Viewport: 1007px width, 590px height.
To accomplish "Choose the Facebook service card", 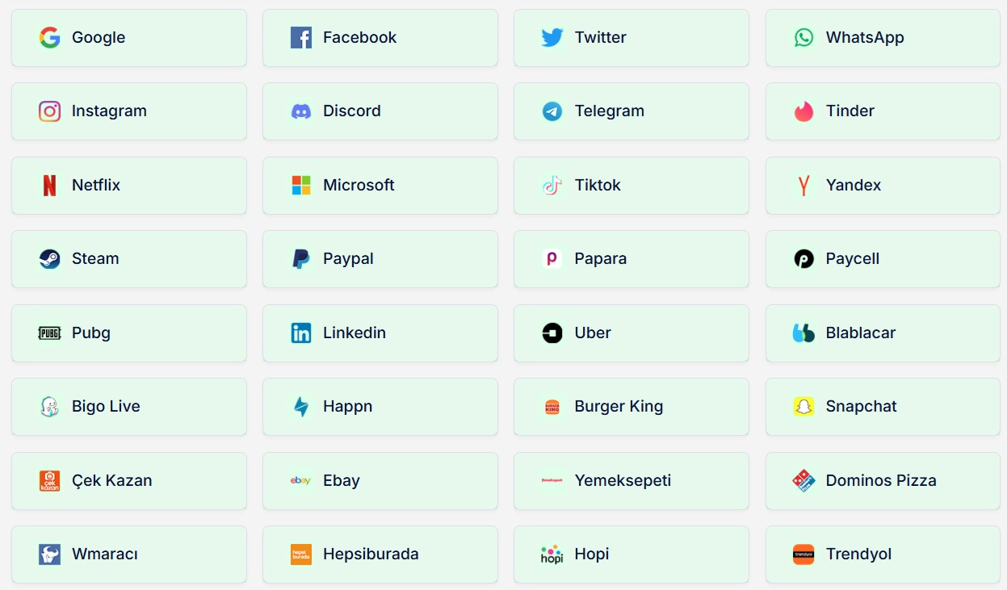I will pos(380,38).
